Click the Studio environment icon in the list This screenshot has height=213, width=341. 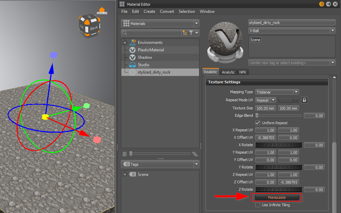[132, 65]
